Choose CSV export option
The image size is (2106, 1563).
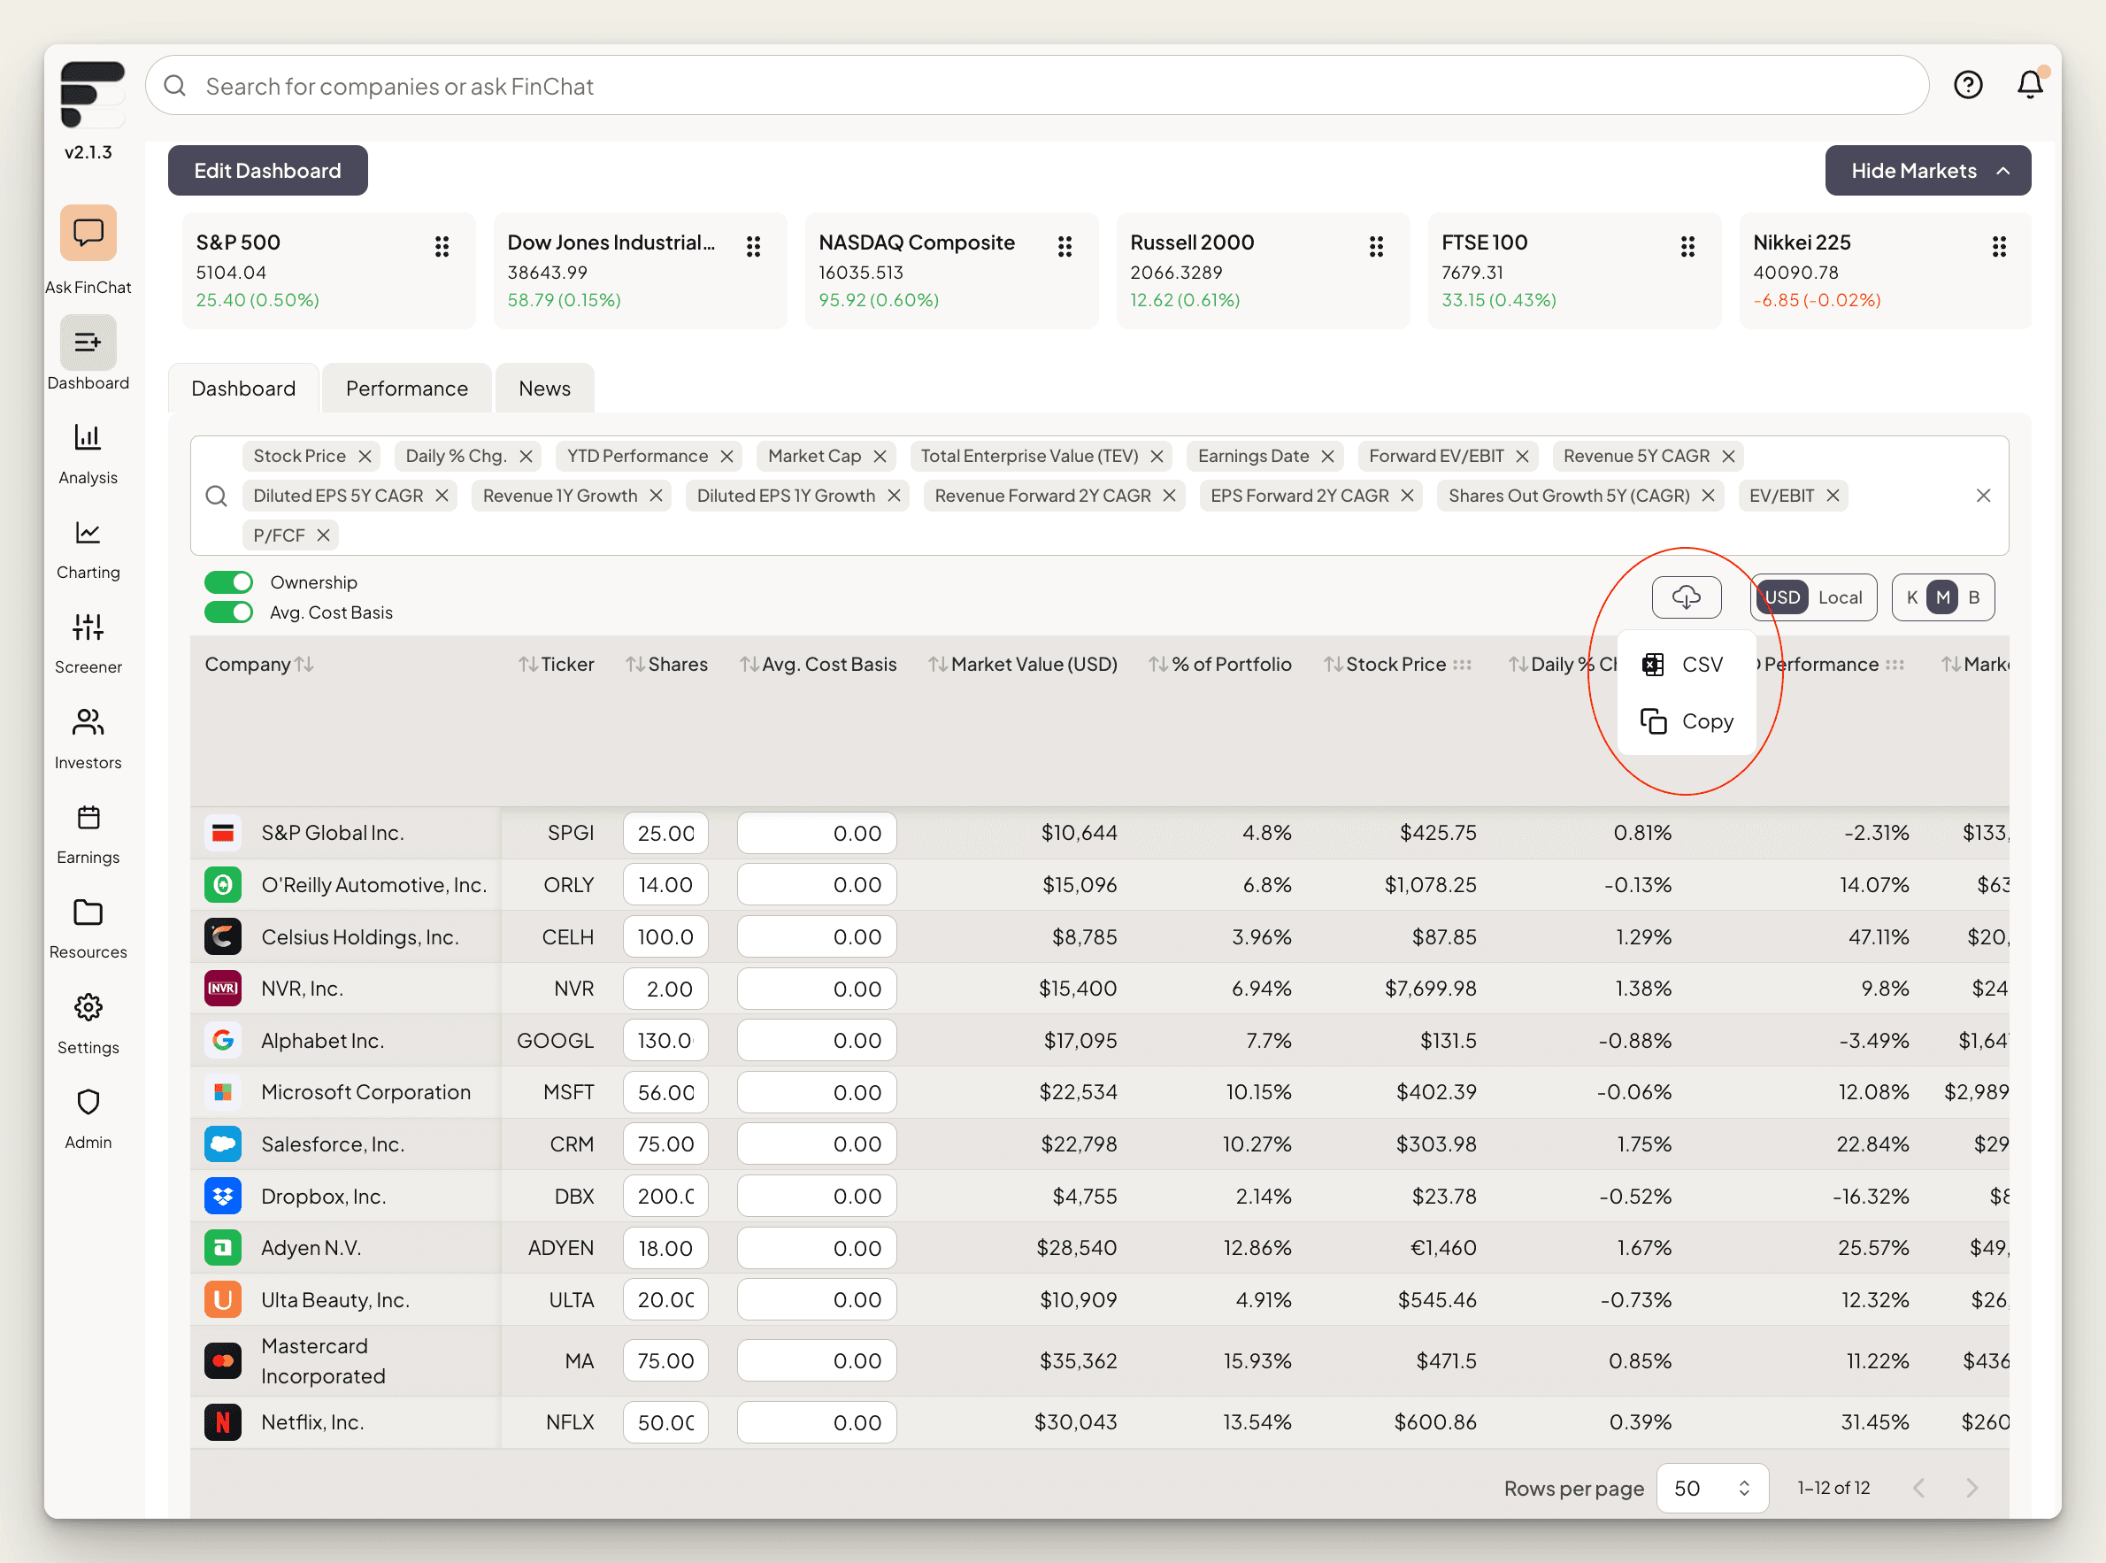[x=1686, y=664]
